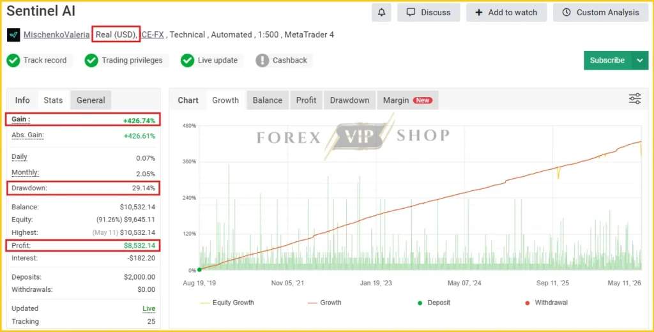Click the Subscribe button
The height and width of the screenshot is (332, 654).
click(608, 61)
